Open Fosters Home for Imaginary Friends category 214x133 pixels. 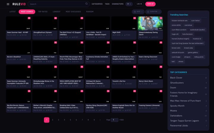pos(188,94)
